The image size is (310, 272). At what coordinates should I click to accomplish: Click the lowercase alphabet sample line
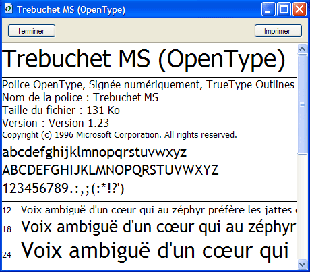(94, 153)
